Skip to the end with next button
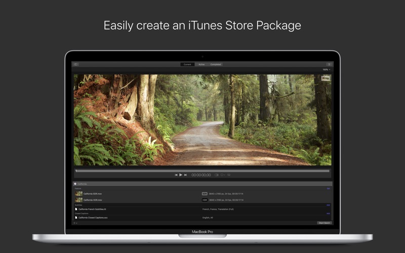The height and width of the screenshot is (253, 405). 185,175
